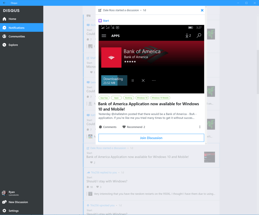Viewport: 259px width, 215px height.
Task: Open the Home icon in the sidebar
Action: (x=4, y=19)
